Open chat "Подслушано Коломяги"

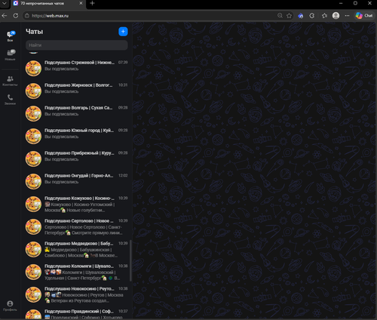click(77, 272)
